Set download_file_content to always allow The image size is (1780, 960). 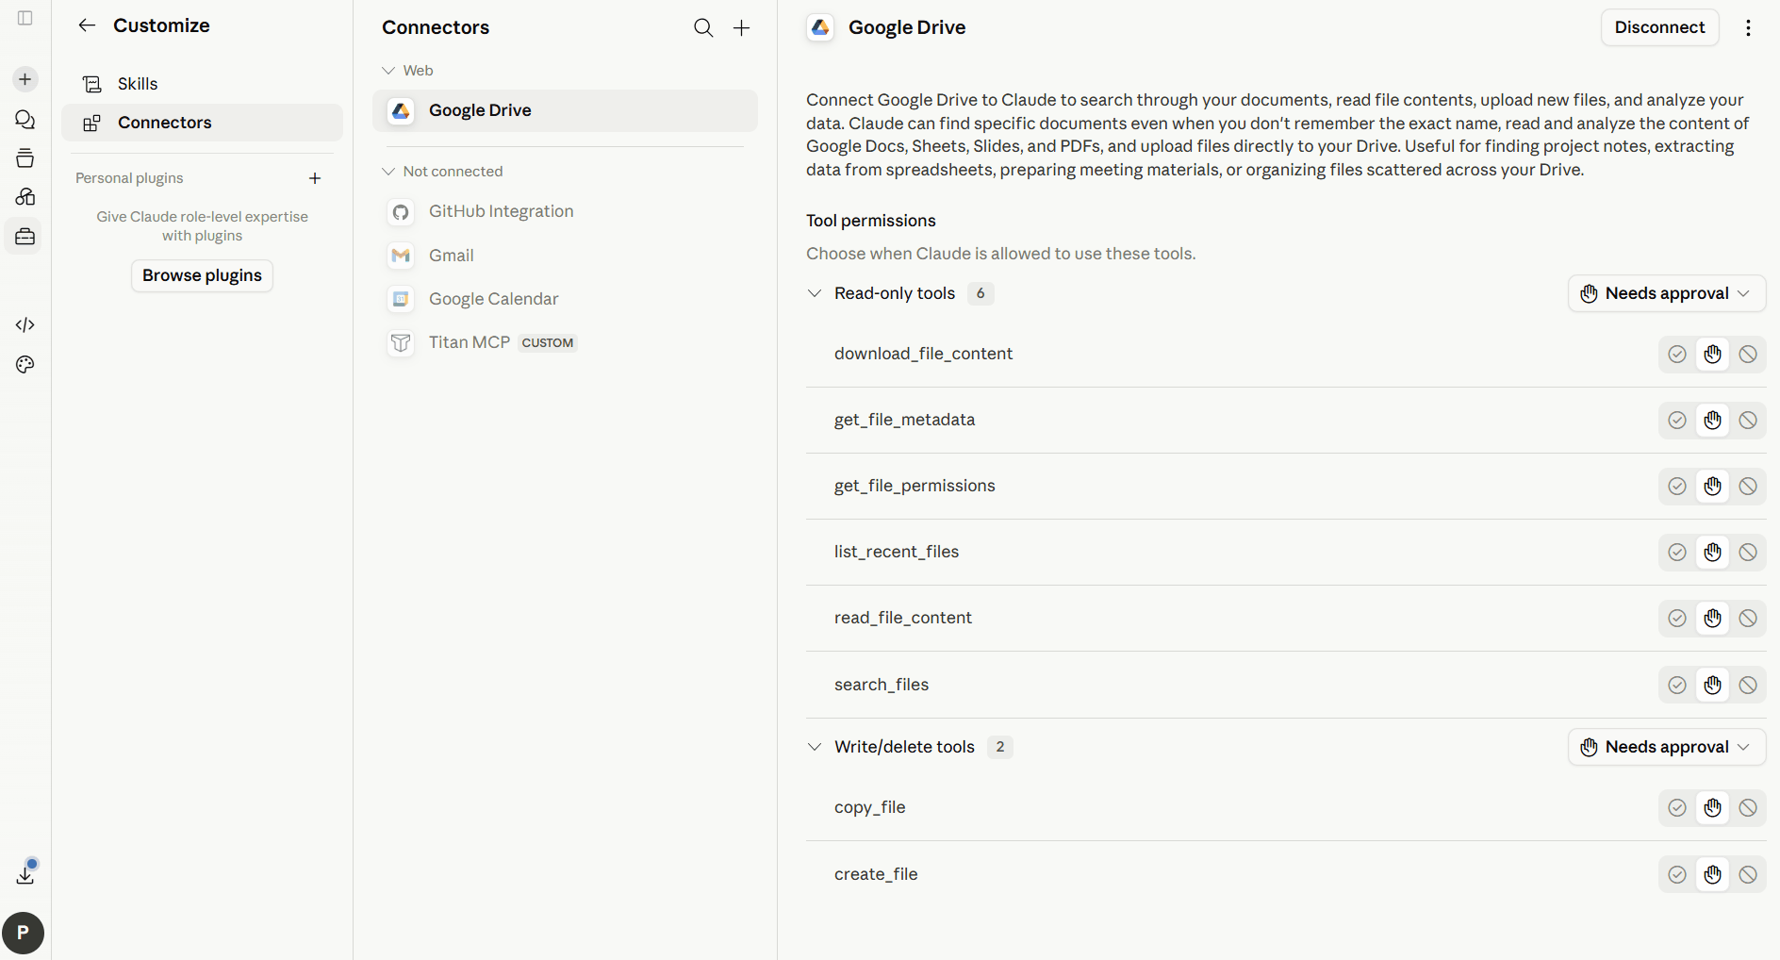[x=1677, y=355]
